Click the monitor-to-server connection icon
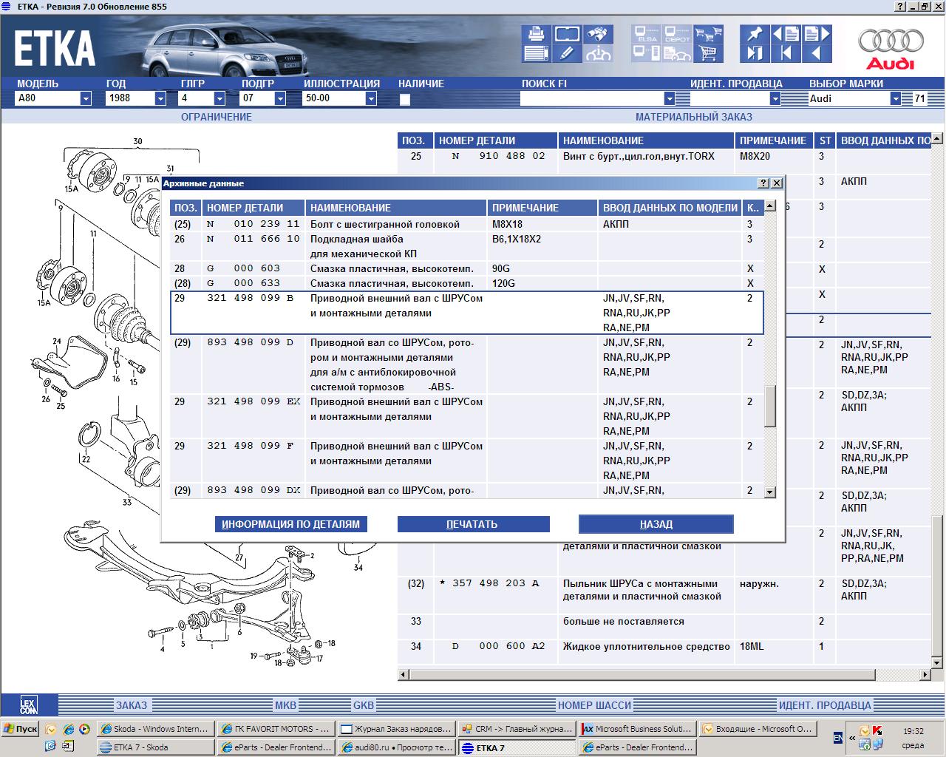 pyautogui.click(x=646, y=53)
